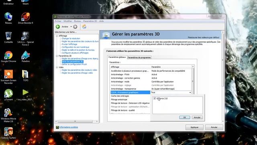Select Antialiasing - FXAA row
257x145 pixels.
pos(151,75)
